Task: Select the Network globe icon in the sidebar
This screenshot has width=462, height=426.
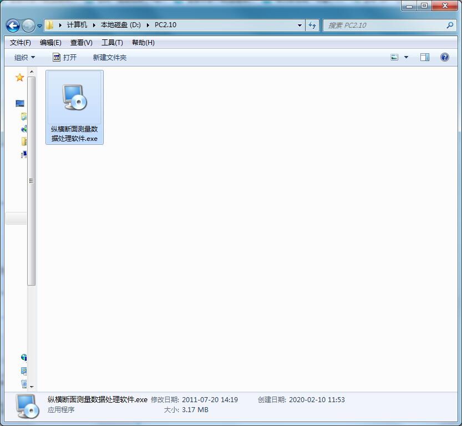Action: point(24,357)
